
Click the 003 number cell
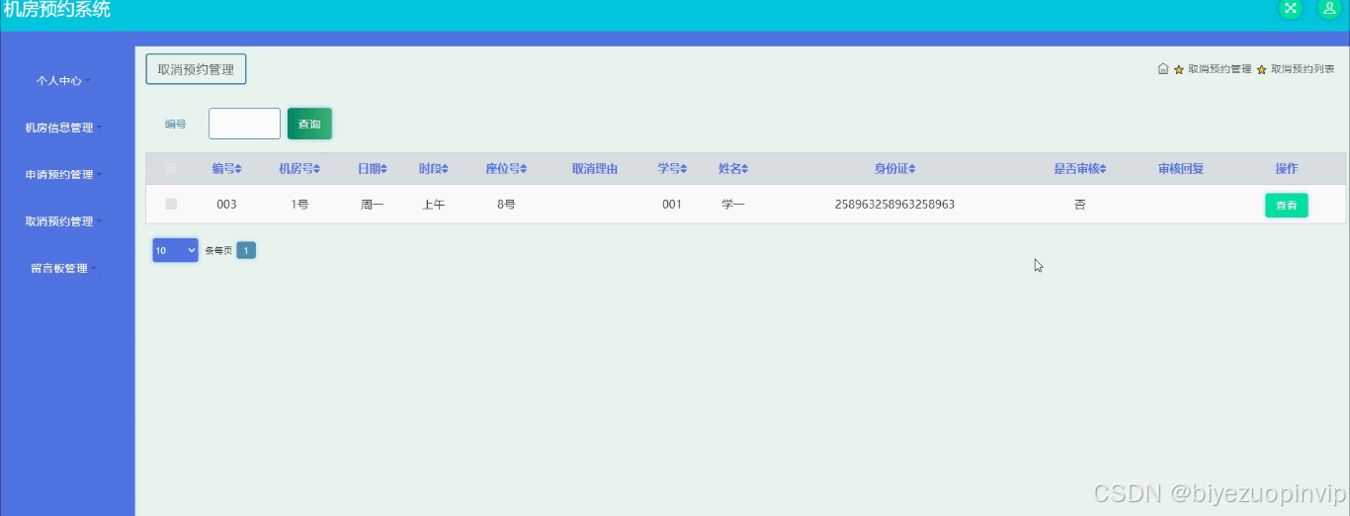click(x=226, y=205)
